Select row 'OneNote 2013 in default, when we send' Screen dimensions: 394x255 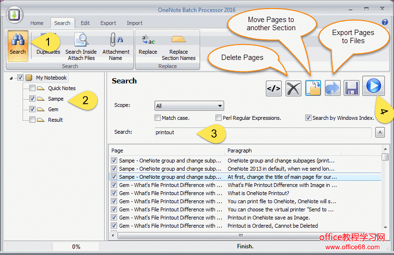tap(245, 169)
